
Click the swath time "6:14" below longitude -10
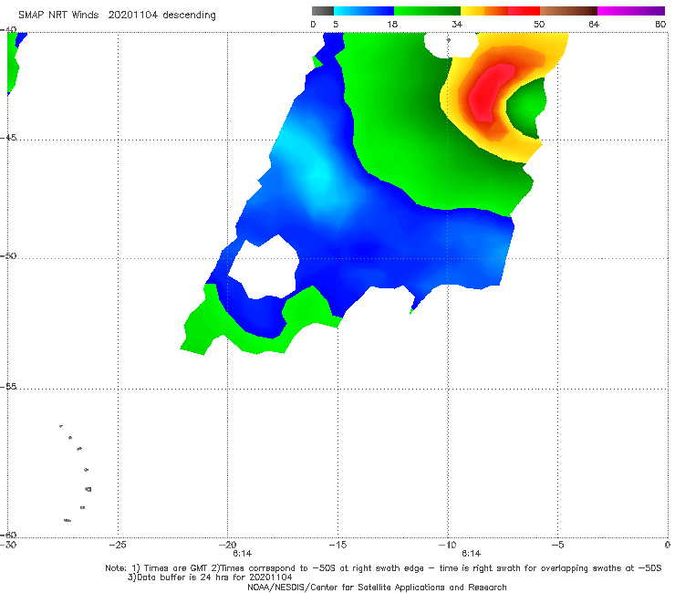471,554
